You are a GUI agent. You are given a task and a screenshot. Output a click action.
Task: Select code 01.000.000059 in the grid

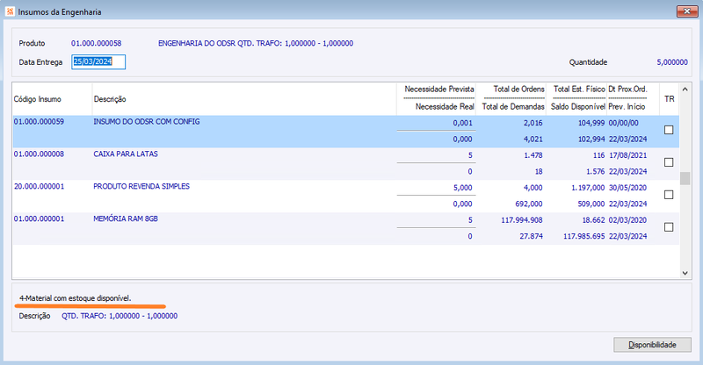[x=39, y=121]
